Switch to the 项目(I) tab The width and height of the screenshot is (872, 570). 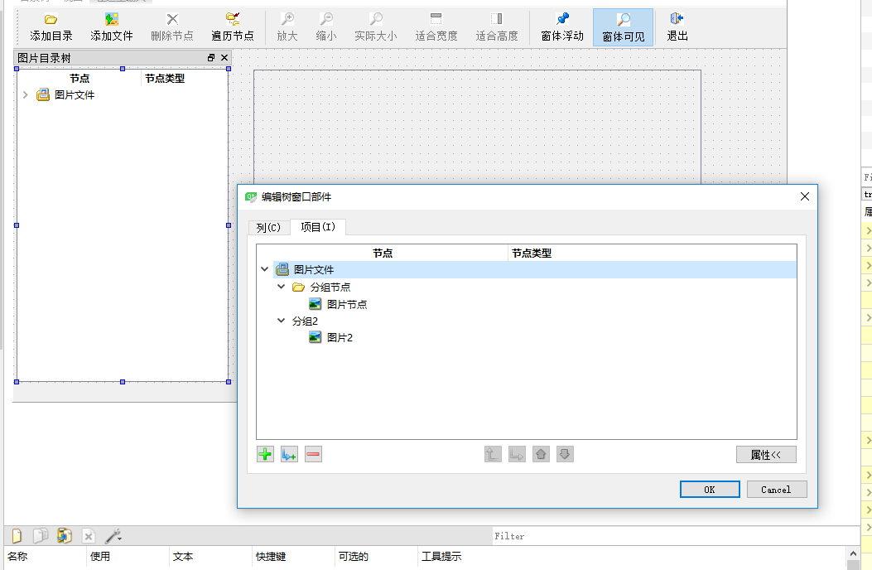(318, 226)
